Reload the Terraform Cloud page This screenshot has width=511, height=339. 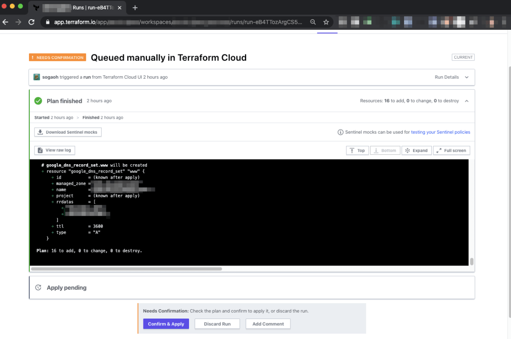click(32, 22)
